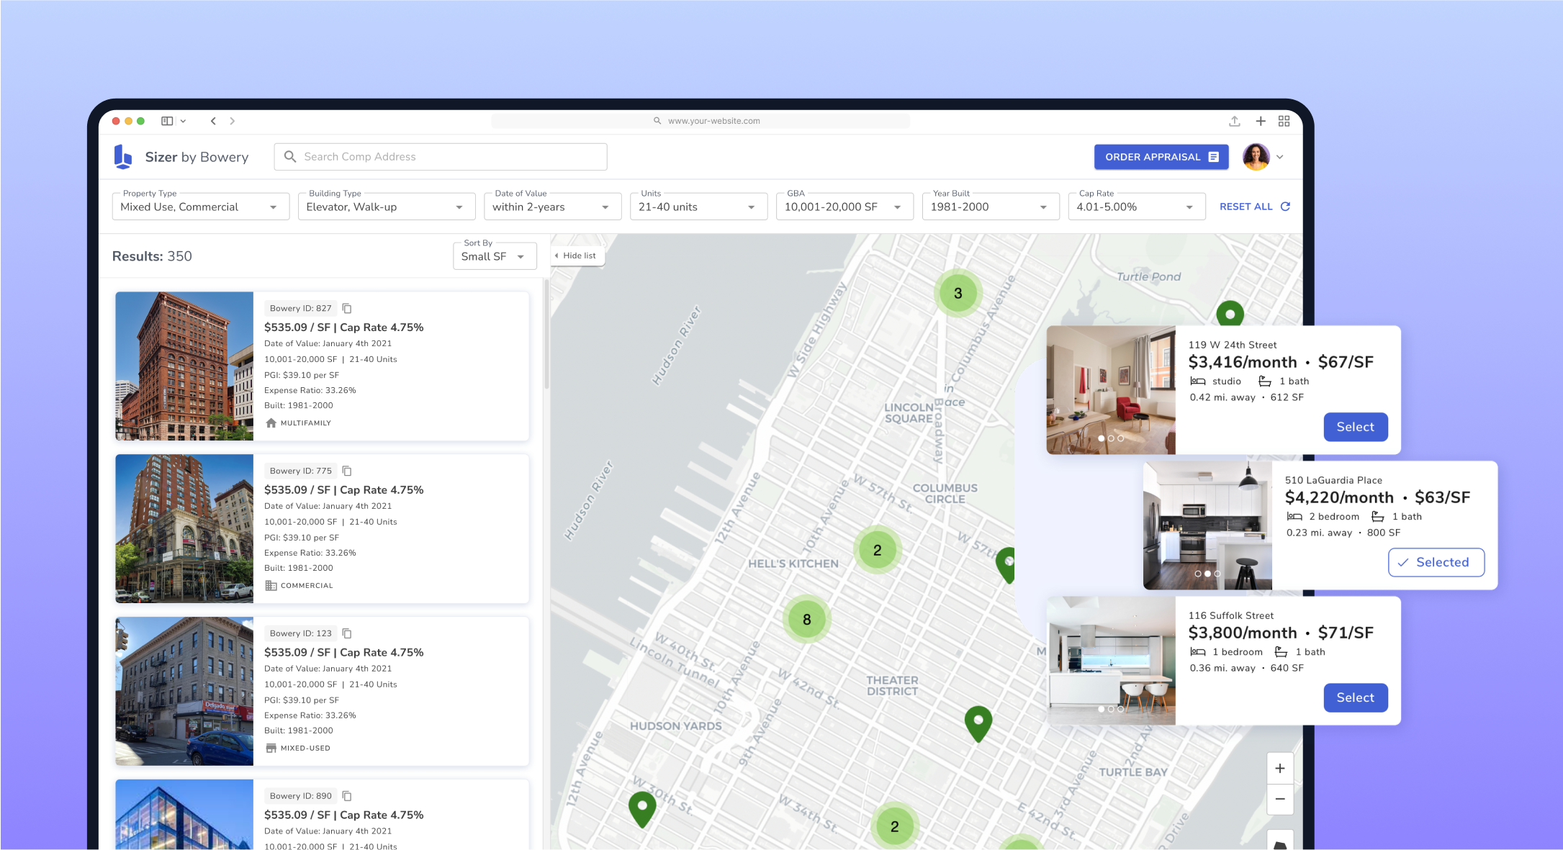Open the Units dropdown
Image resolution: width=1563 pixels, height=850 pixels.
click(698, 207)
